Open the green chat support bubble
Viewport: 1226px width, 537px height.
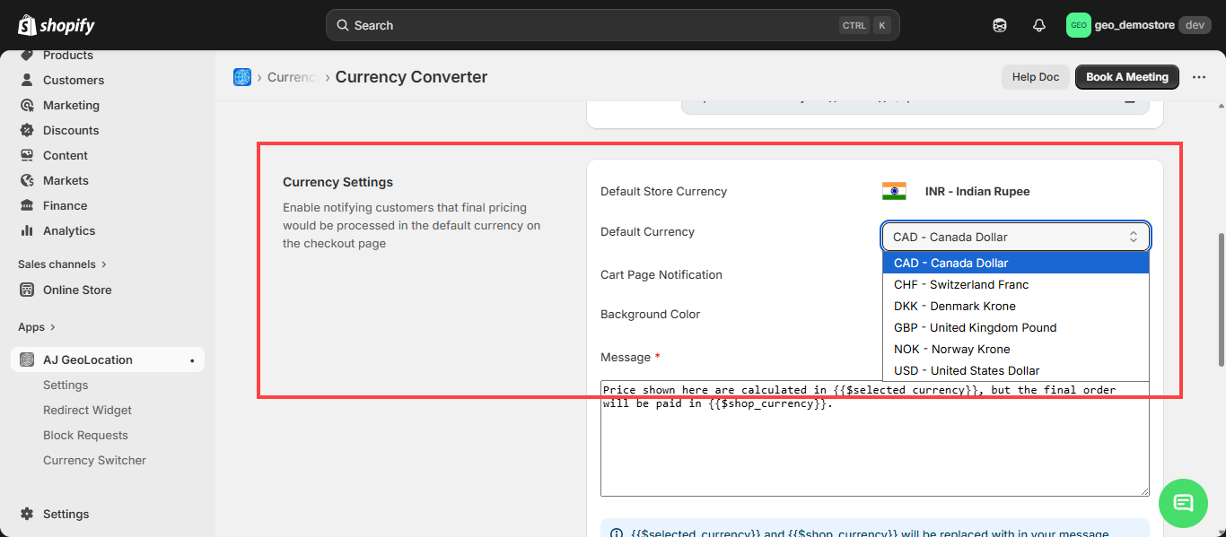click(1183, 503)
